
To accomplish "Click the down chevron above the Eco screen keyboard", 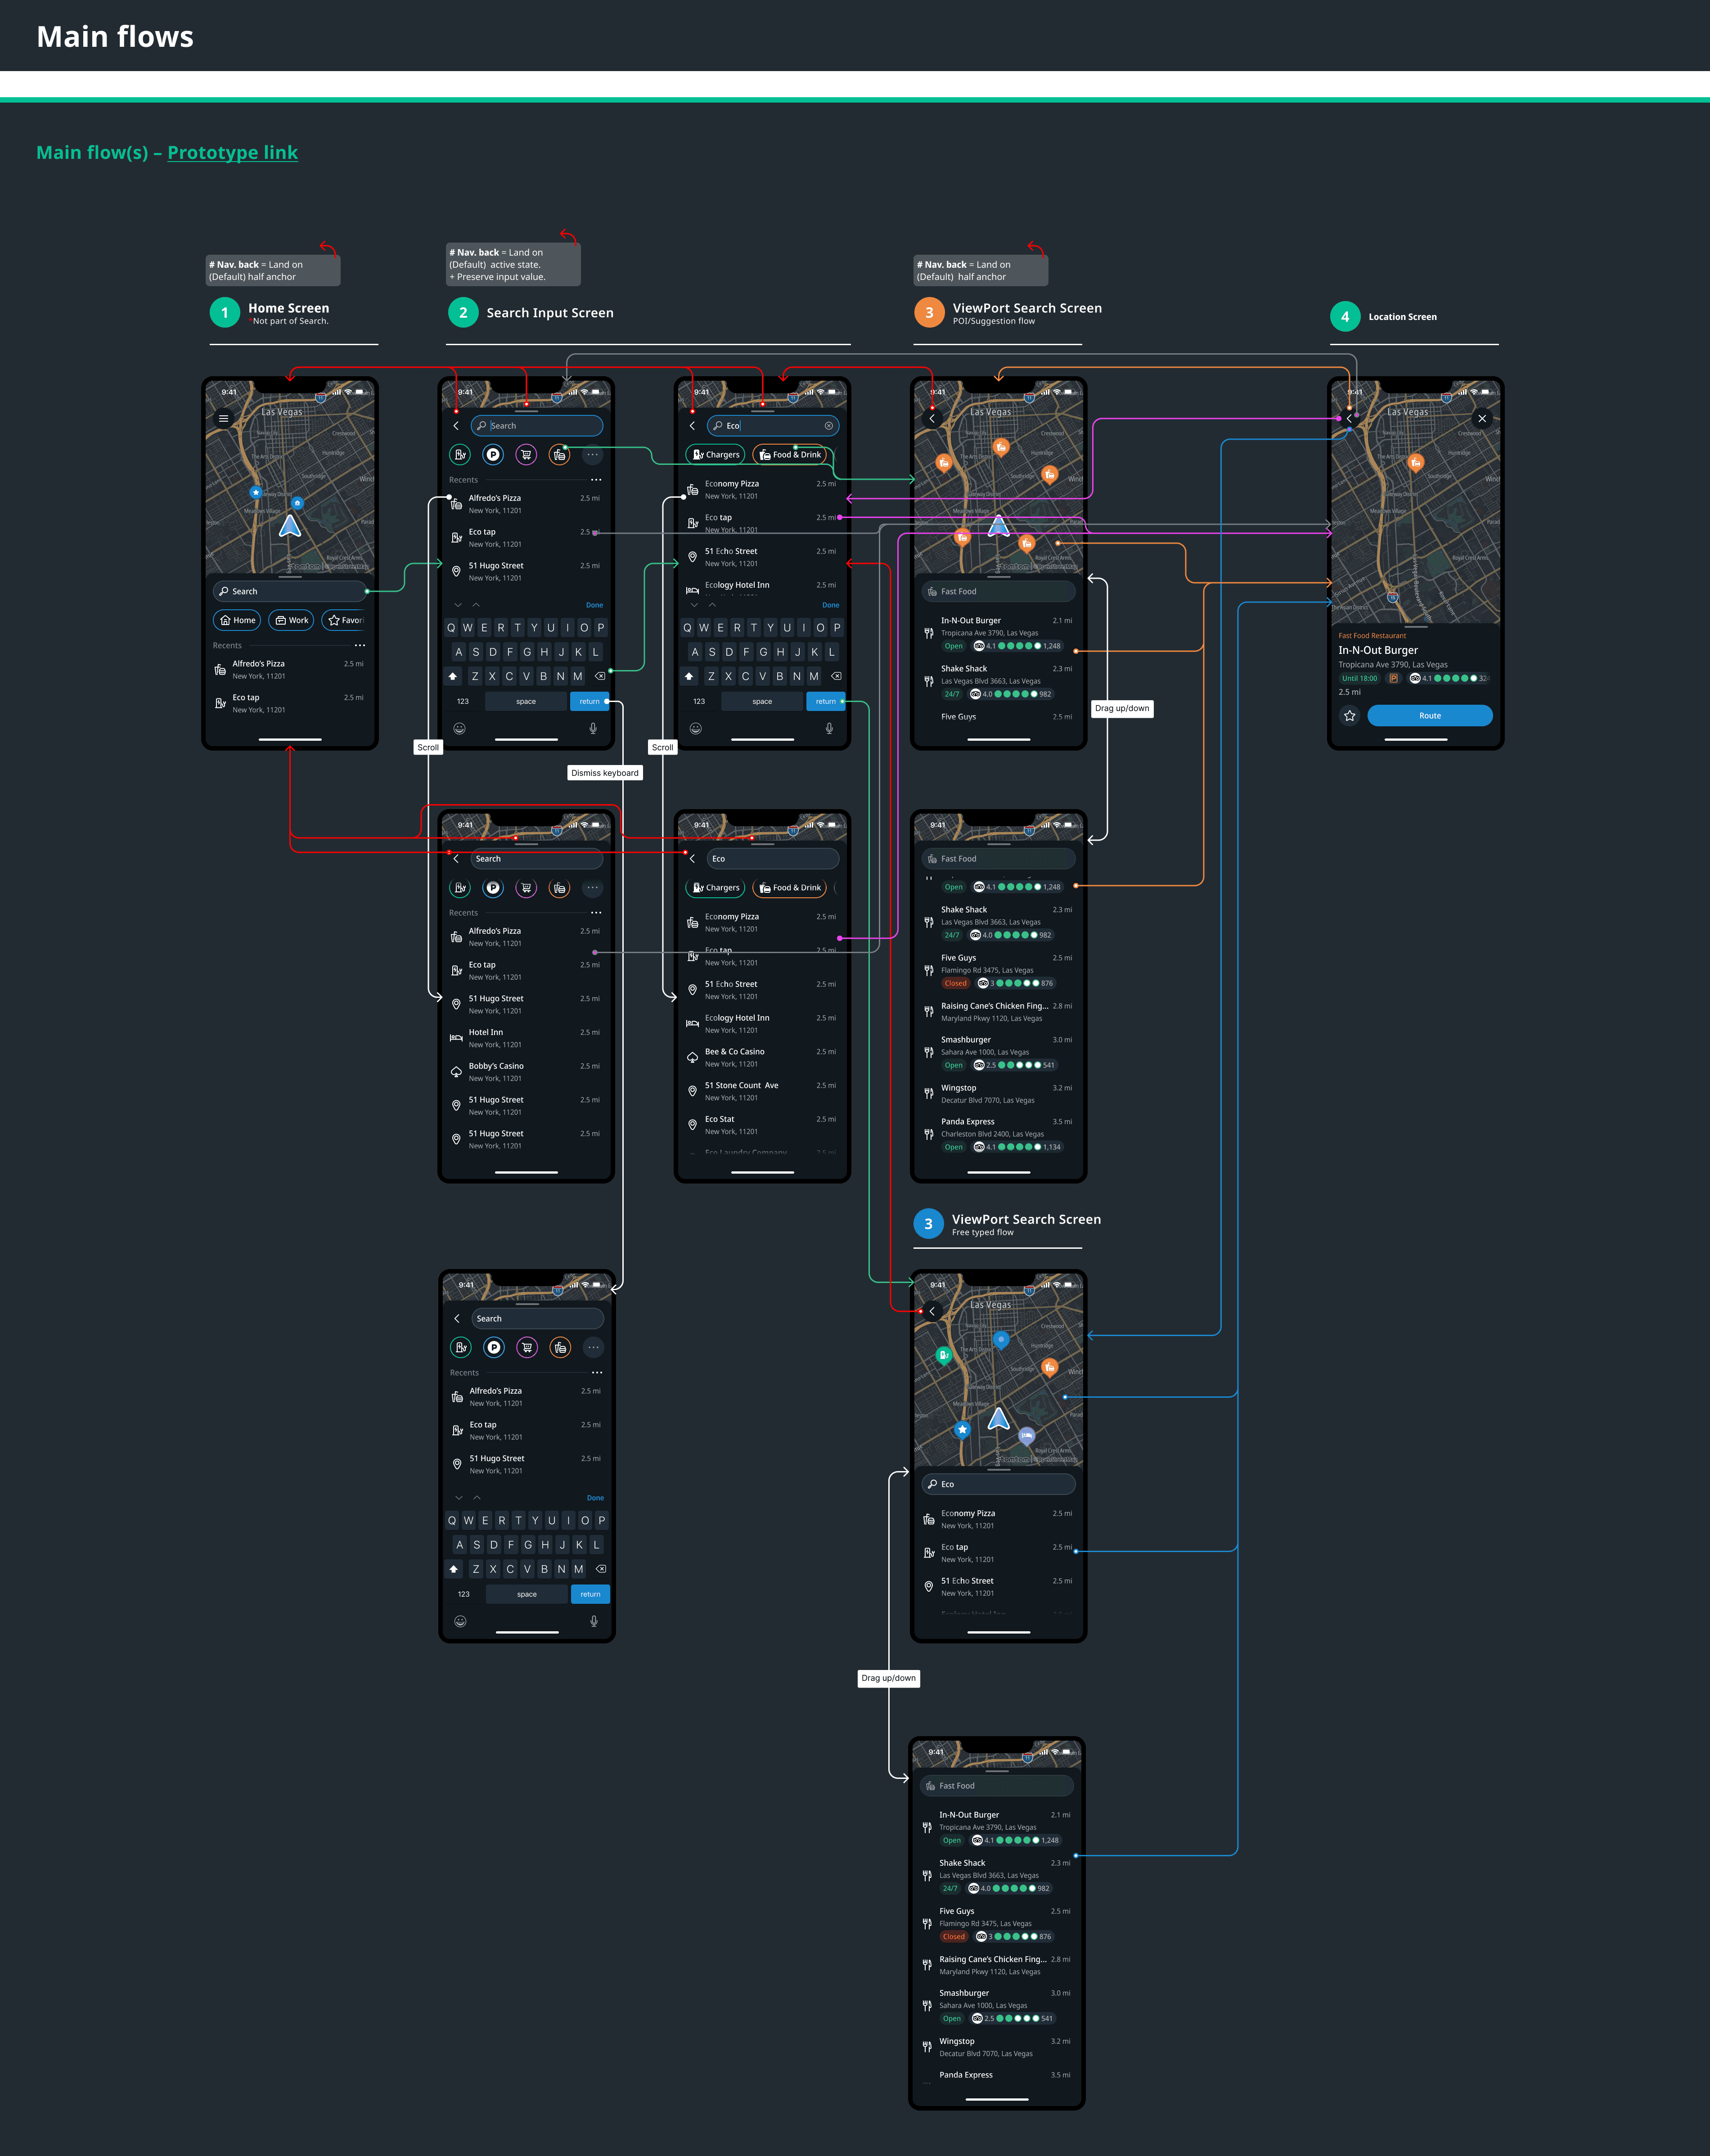I will point(694,605).
